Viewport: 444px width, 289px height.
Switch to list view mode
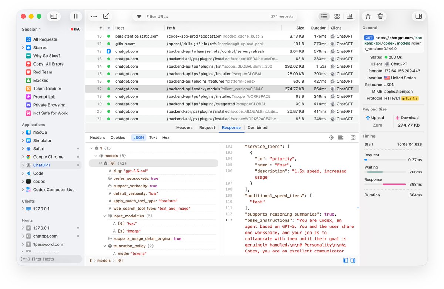pyautogui.click(x=324, y=16)
